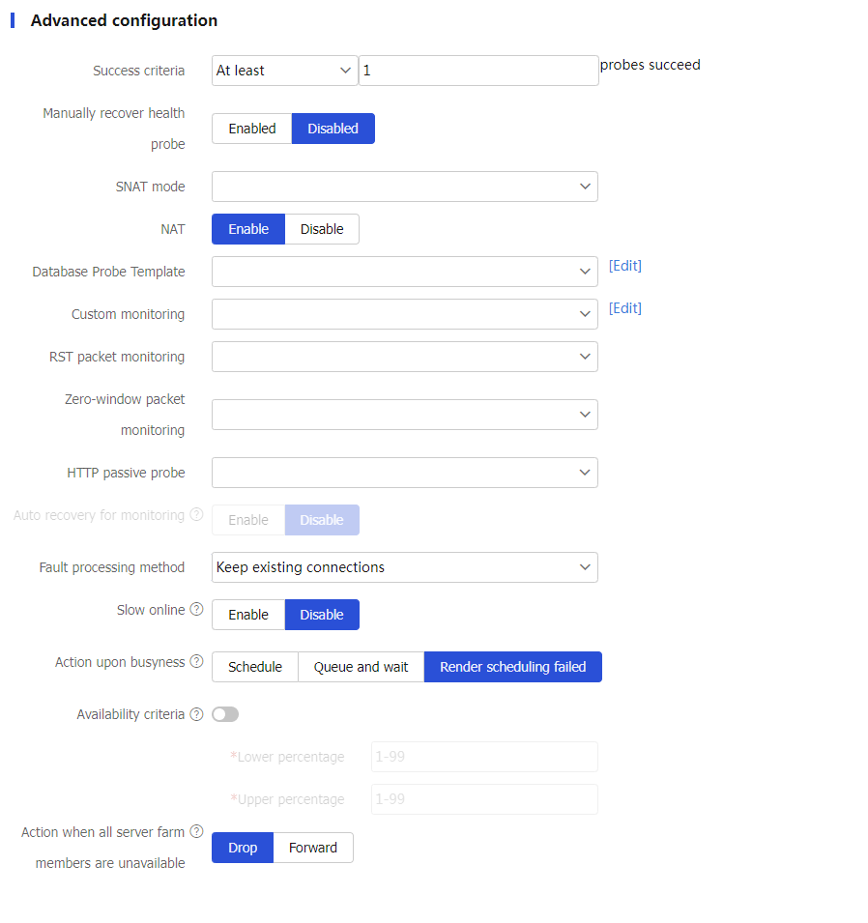Disable the NAT option
Viewport: 868px width, 923px height.
point(322,229)
